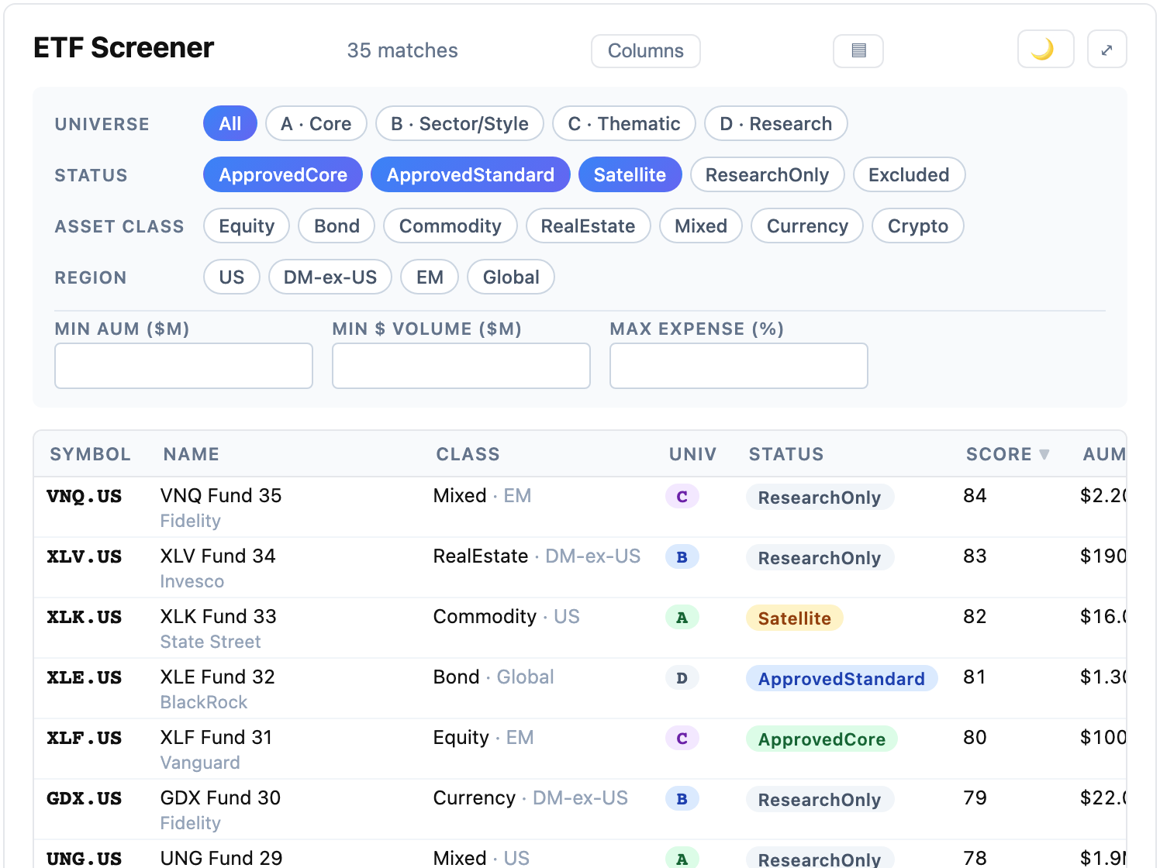Filter asset class by Commodity
The height and width of the screenshot is (868, 1160).
point(451,226)
